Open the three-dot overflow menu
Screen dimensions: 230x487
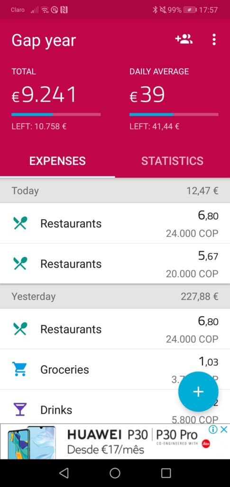[x=214, y=40]
